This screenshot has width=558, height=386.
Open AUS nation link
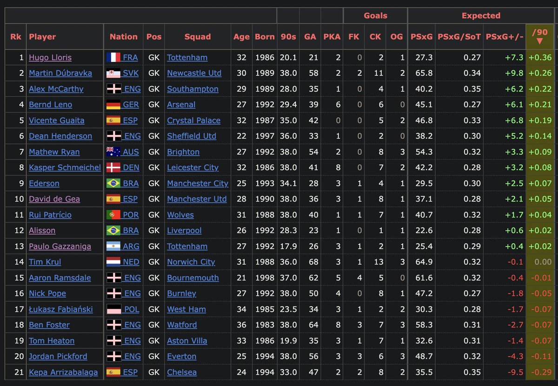(131, 152)
